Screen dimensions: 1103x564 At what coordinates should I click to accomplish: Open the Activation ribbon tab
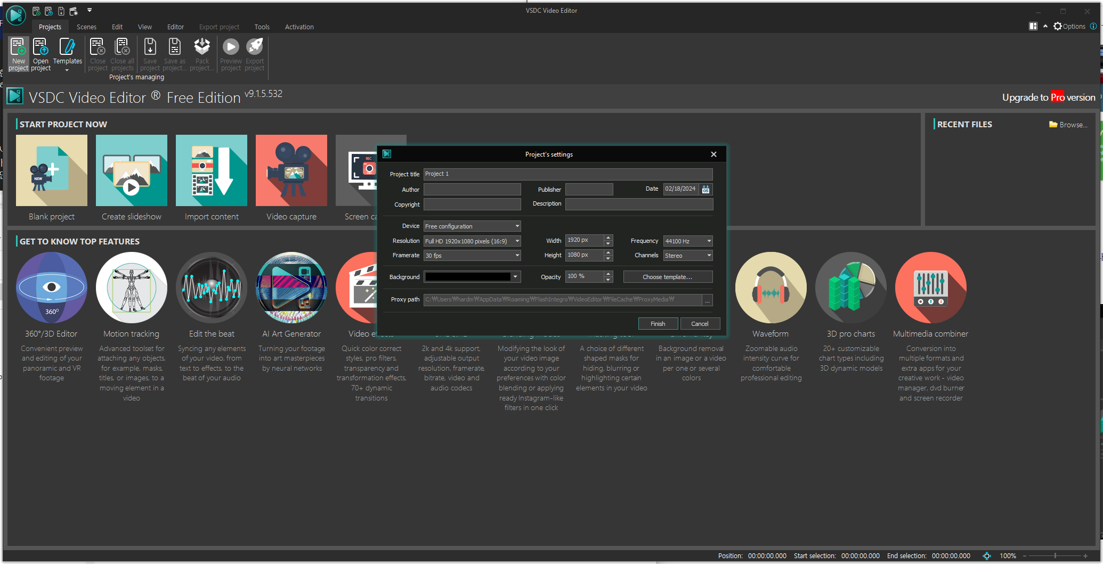click(299, 27)
